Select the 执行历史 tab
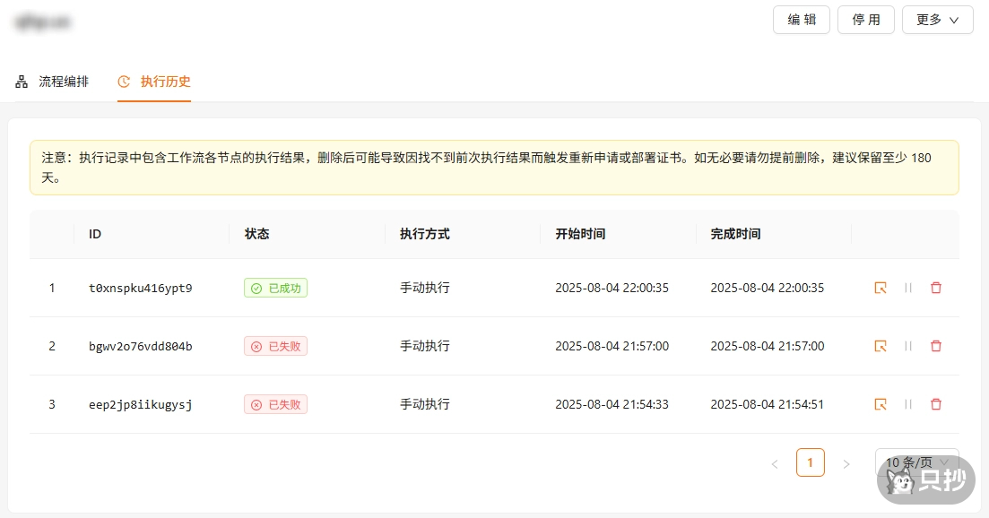This screenshot has height=518, width=989. (x=154, y=82)
